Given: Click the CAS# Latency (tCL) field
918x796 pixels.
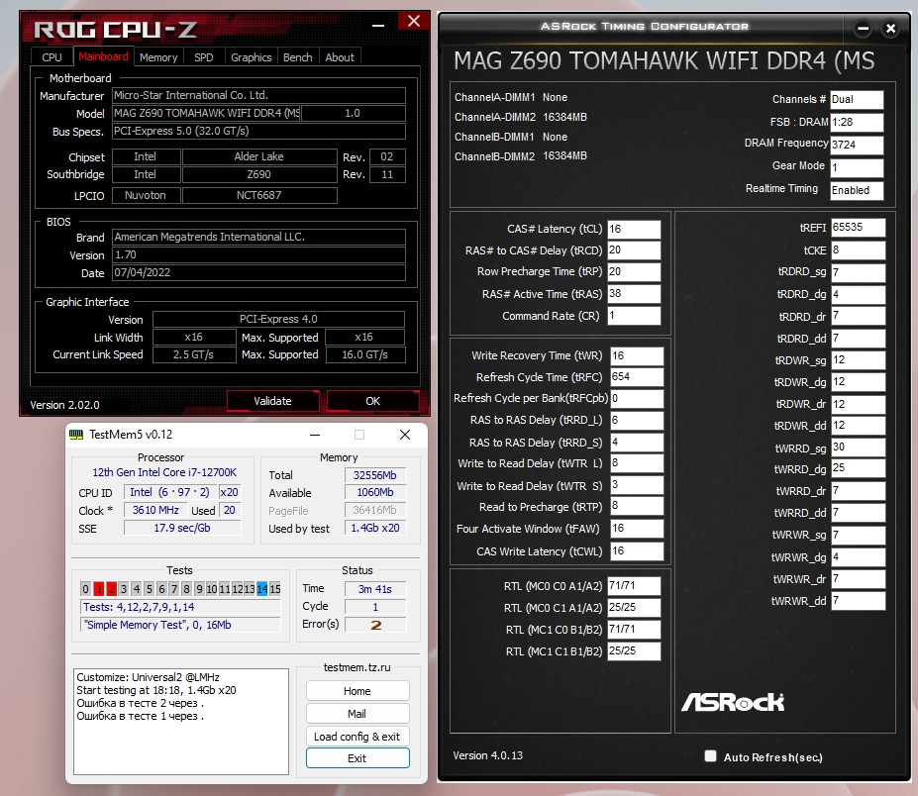Looking at the screenshot, I should point(634,229).
